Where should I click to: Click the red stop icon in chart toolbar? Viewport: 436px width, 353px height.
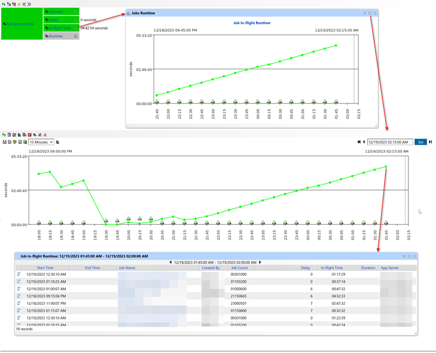(29, 135)
